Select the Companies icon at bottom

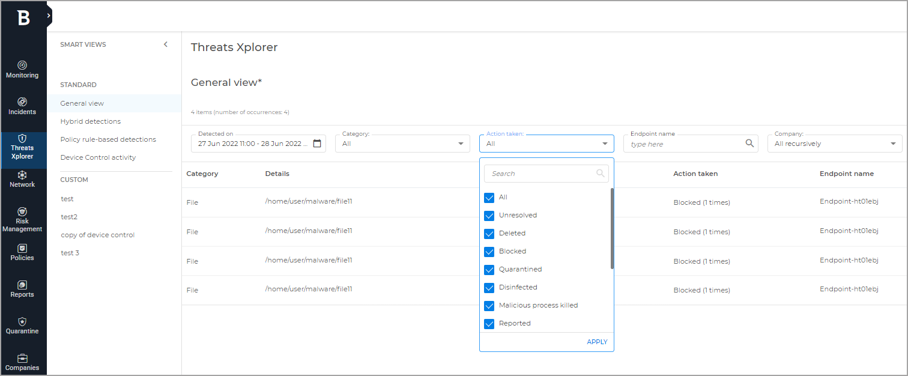point(22,358)
